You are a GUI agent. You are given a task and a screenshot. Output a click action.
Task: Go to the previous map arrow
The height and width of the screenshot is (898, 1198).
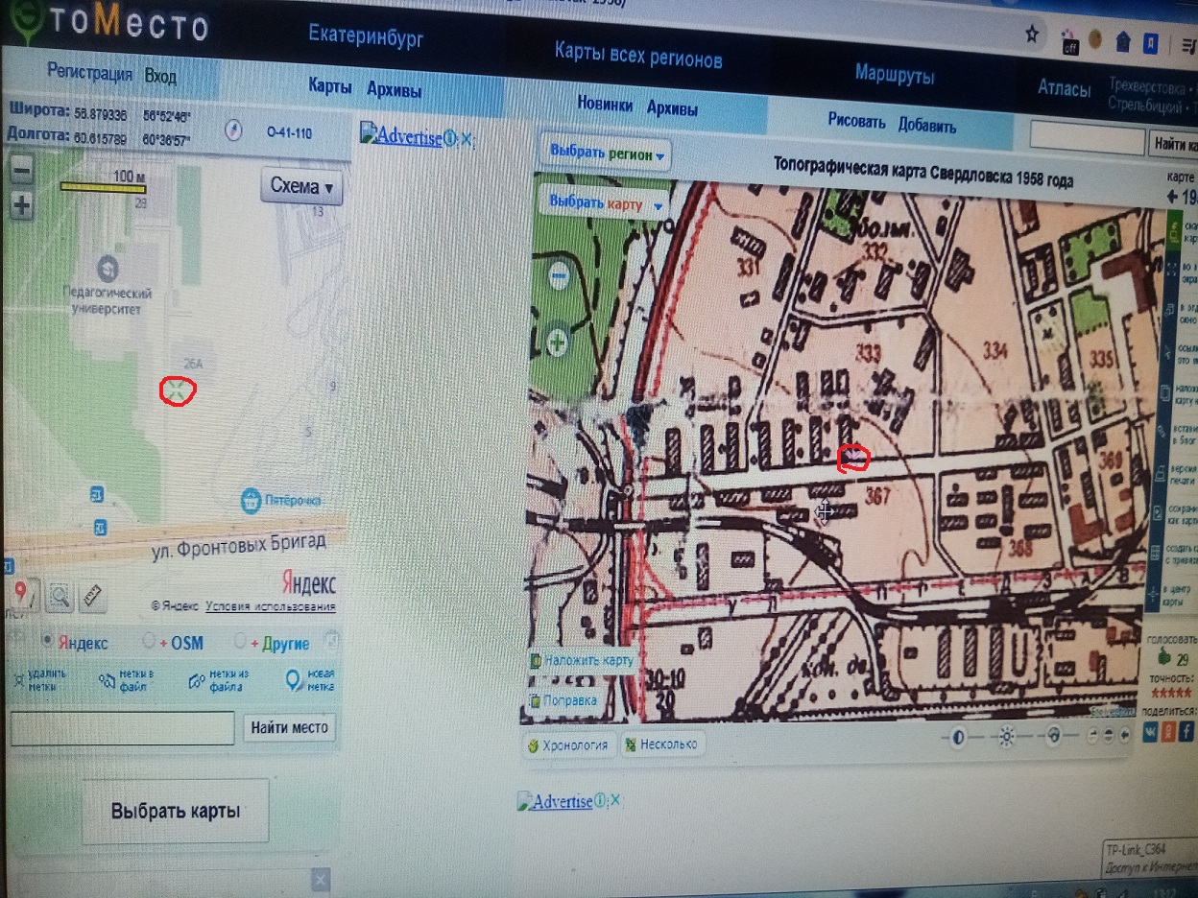pyautogui.click(x=1171, y=197)
